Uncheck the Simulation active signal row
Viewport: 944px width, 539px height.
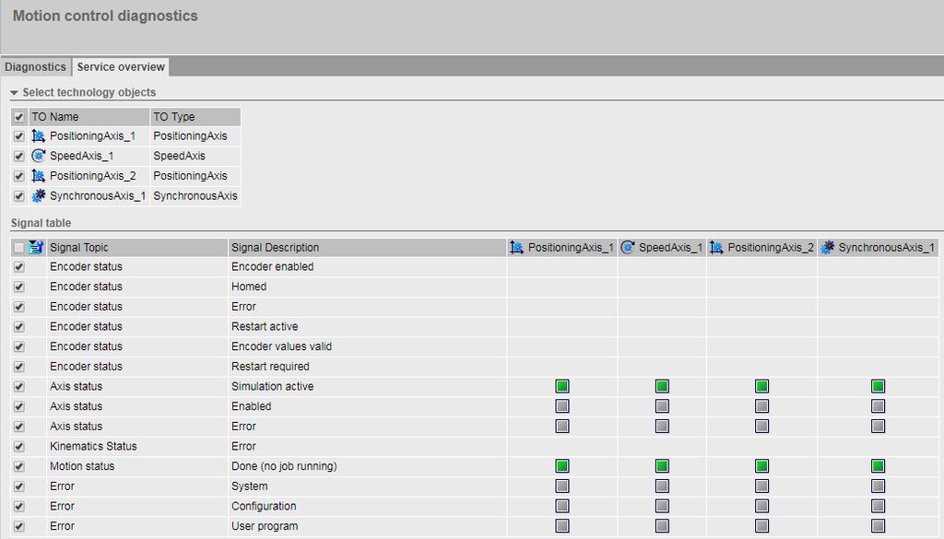[x=18, y=387]
